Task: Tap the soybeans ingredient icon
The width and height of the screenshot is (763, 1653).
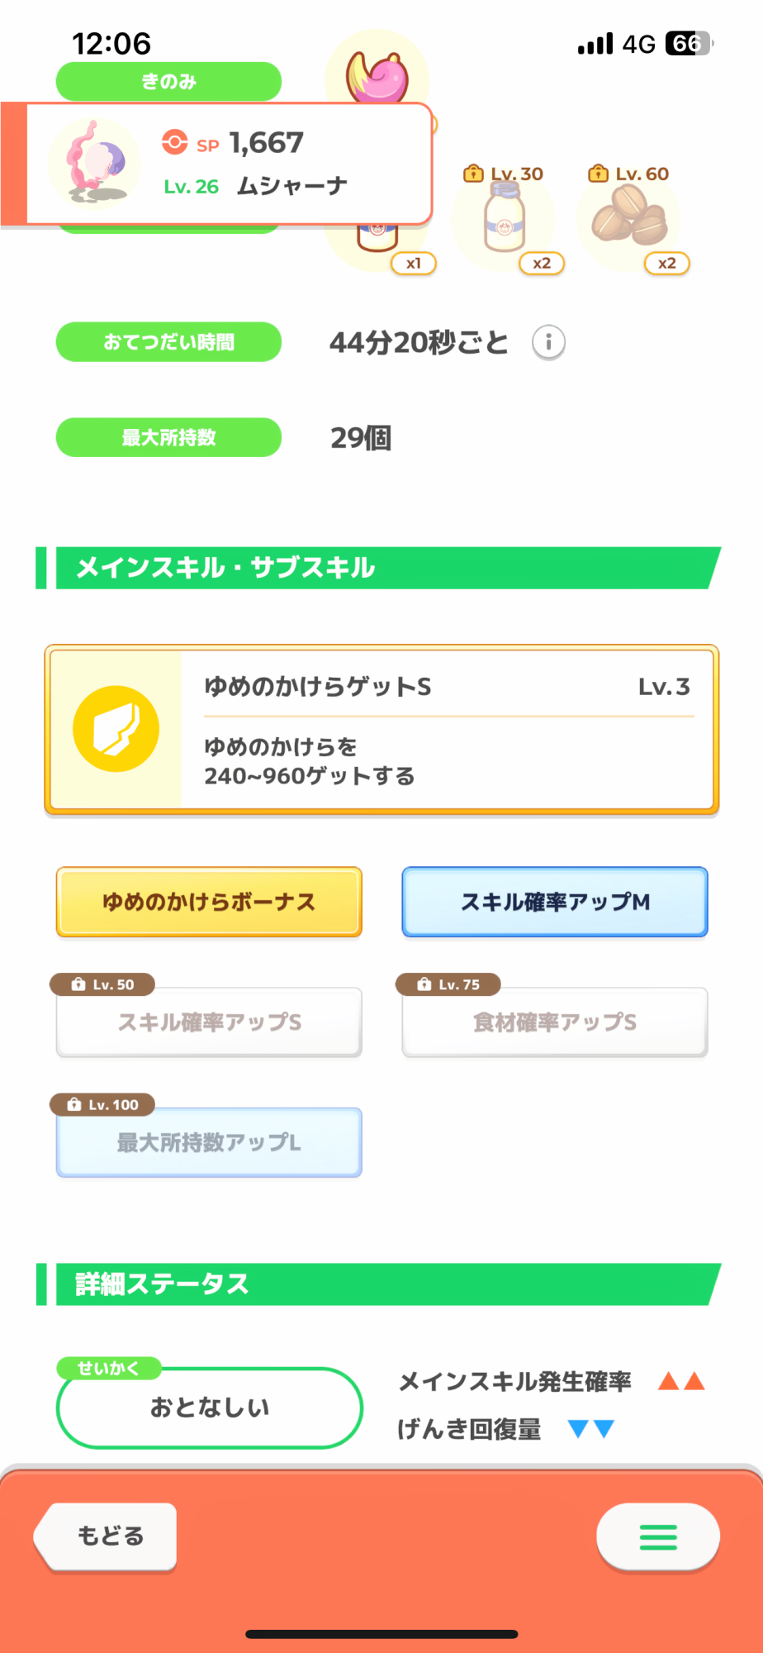Action: coord(629,216)
